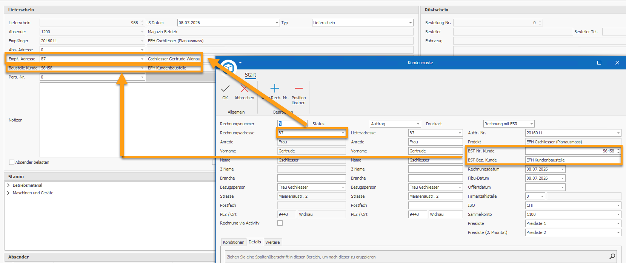
Task: Open the LS Datum date dropdown
Action: click(277, 23)
